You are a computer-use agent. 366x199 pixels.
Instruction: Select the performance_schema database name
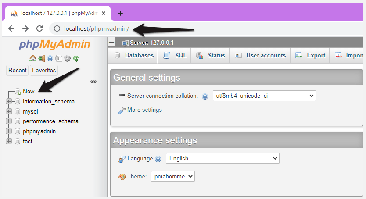(50, 121)
